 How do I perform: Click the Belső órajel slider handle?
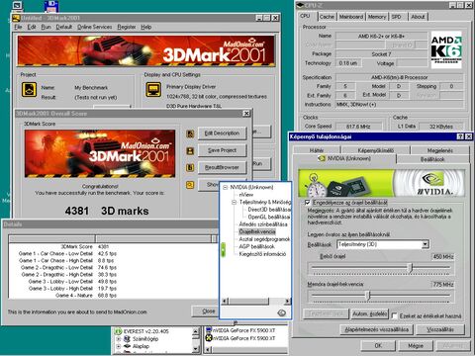tap(411, 268)
